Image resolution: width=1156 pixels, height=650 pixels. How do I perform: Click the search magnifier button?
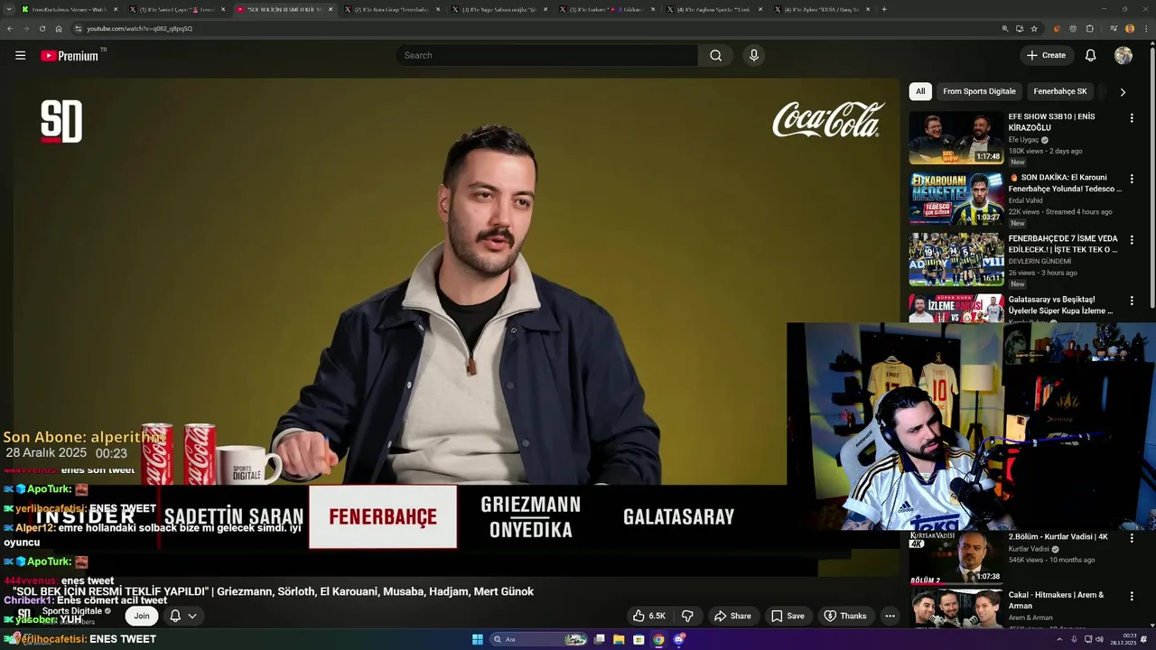(715, 55)
